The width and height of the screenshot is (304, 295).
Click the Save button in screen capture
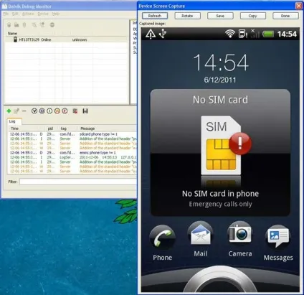[220, 16]
